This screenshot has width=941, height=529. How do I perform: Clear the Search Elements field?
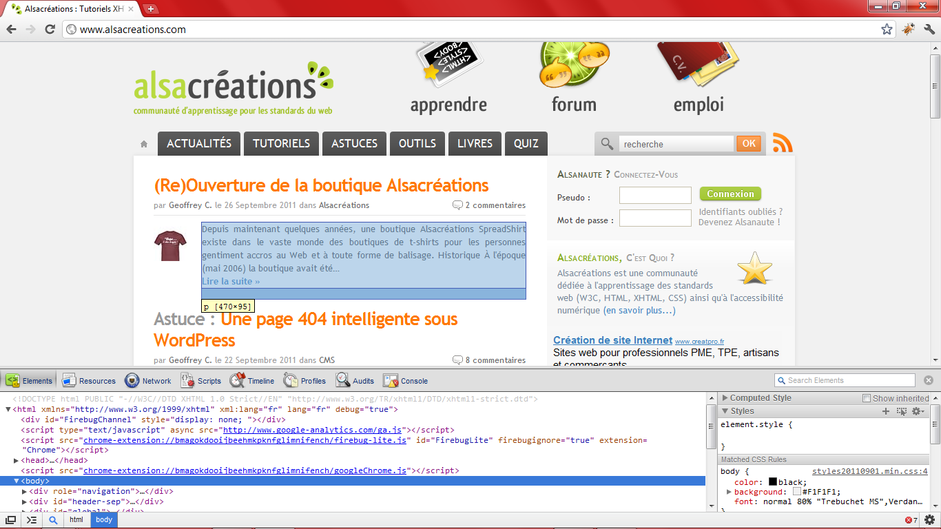point(928,380)
